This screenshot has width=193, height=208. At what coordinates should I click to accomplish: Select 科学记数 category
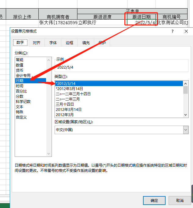pos(30,101)
